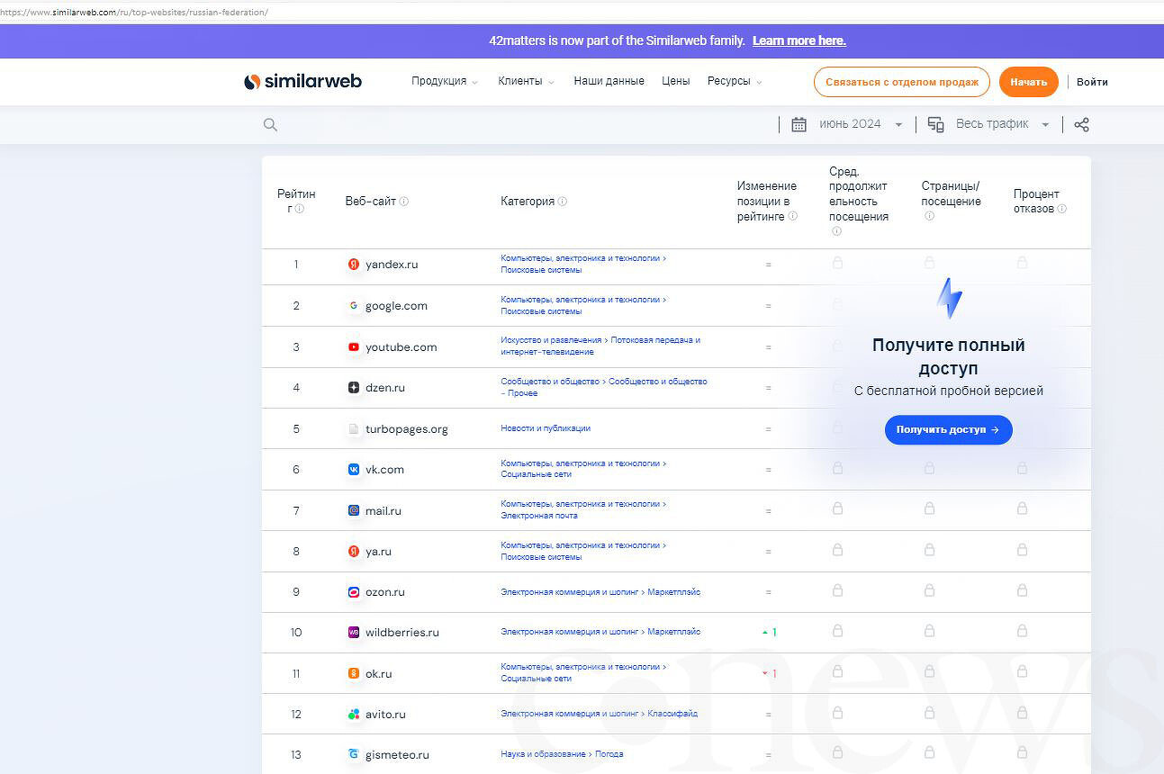The image size is (1164, 774).
Task: Click the search magnifier icon
Action: (x=270, y=125)
